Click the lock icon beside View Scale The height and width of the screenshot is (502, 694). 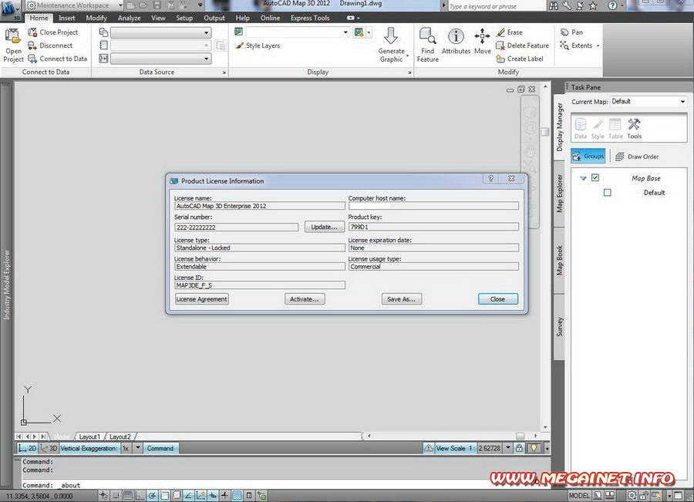click(519, 449)
